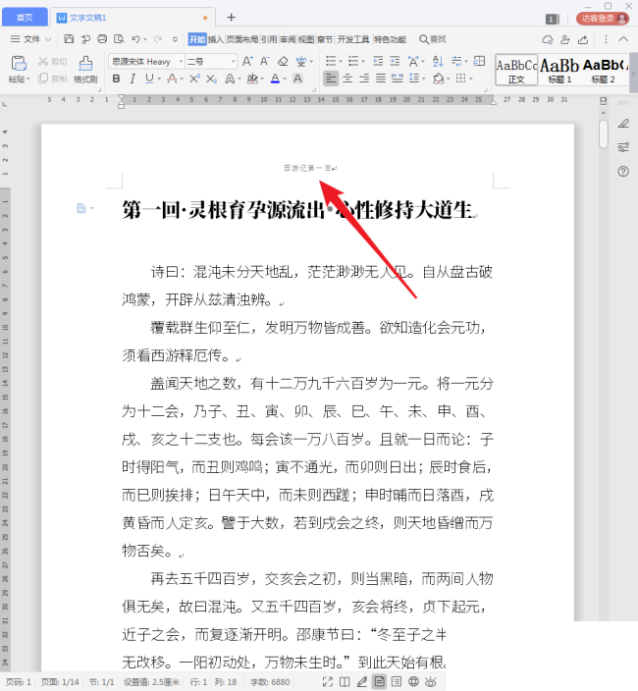Open the line spacing dropdown

(423, 80)
